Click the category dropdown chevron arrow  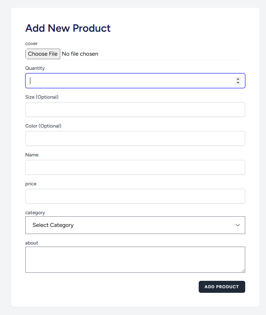(238, 225)
